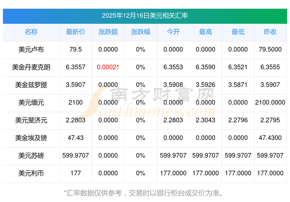Select the 昨收 column header
Screen dimensions: 290x202
coord(270,32)
